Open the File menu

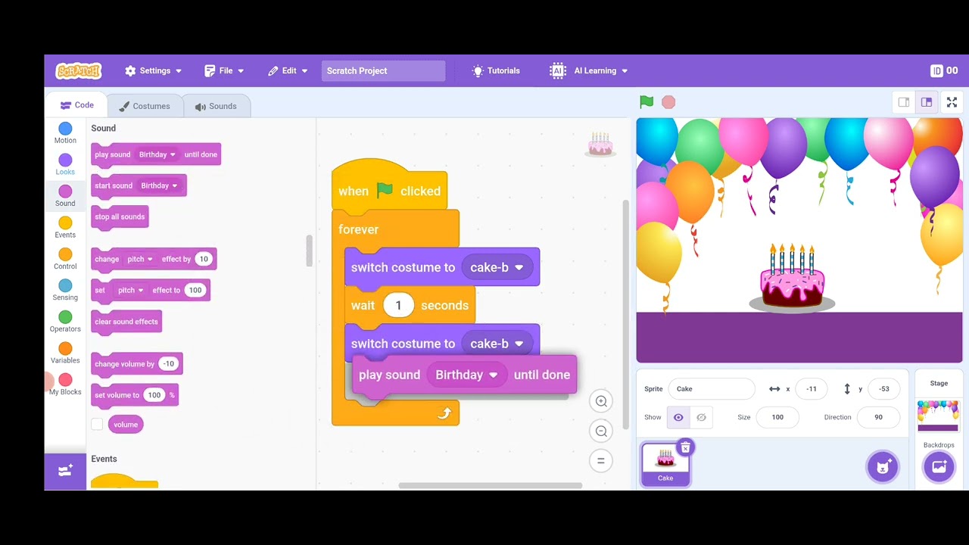(224, 70)
